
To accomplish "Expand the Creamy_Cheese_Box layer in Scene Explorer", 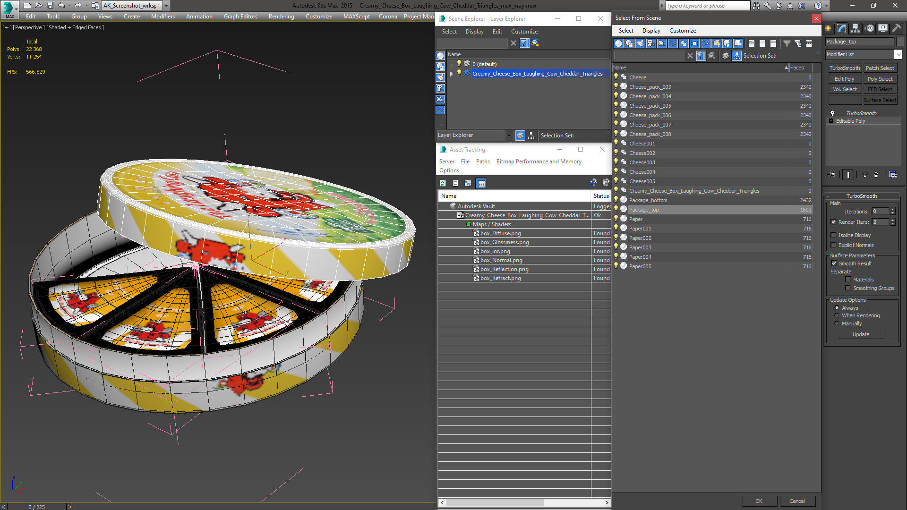I will [x=452, y=74].
